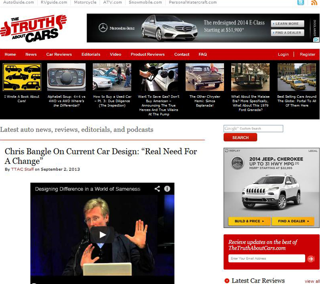320x284 pixels.
Task: Open Product Reviews menu item
Action: pyautogui.click(x=148, y=54)
